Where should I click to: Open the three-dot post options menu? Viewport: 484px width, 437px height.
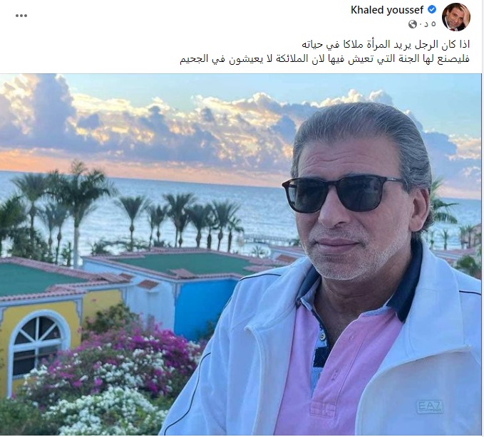coord(21,16)
